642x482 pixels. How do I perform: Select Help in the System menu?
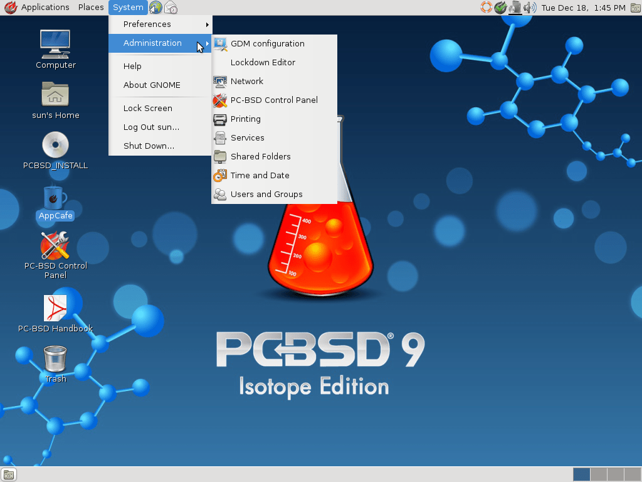(x=160, y=66)
